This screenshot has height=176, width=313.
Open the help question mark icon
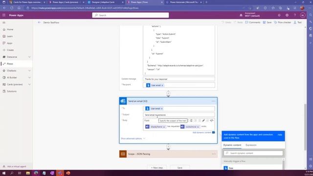(x=294, y=15)
